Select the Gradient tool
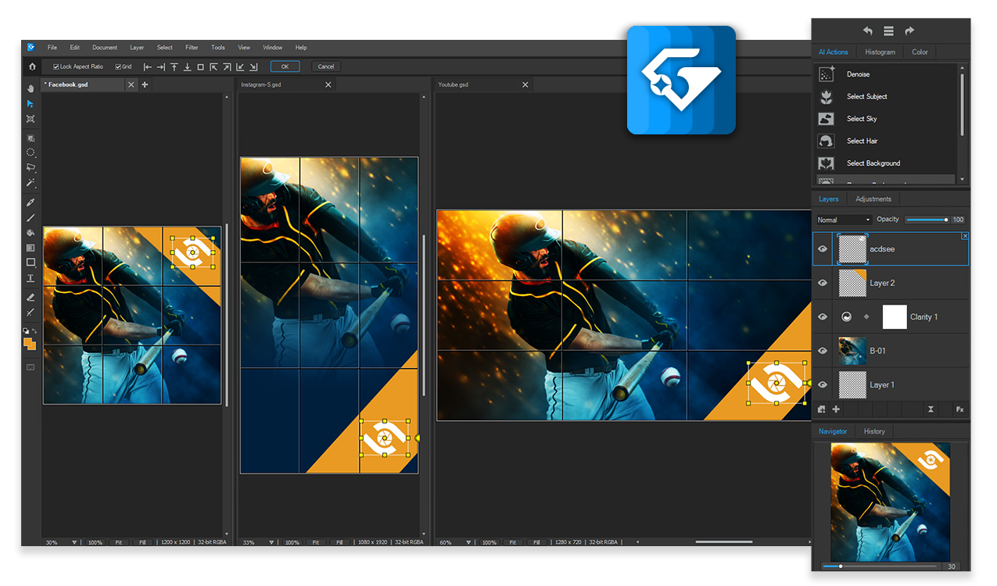 point(30,248)
